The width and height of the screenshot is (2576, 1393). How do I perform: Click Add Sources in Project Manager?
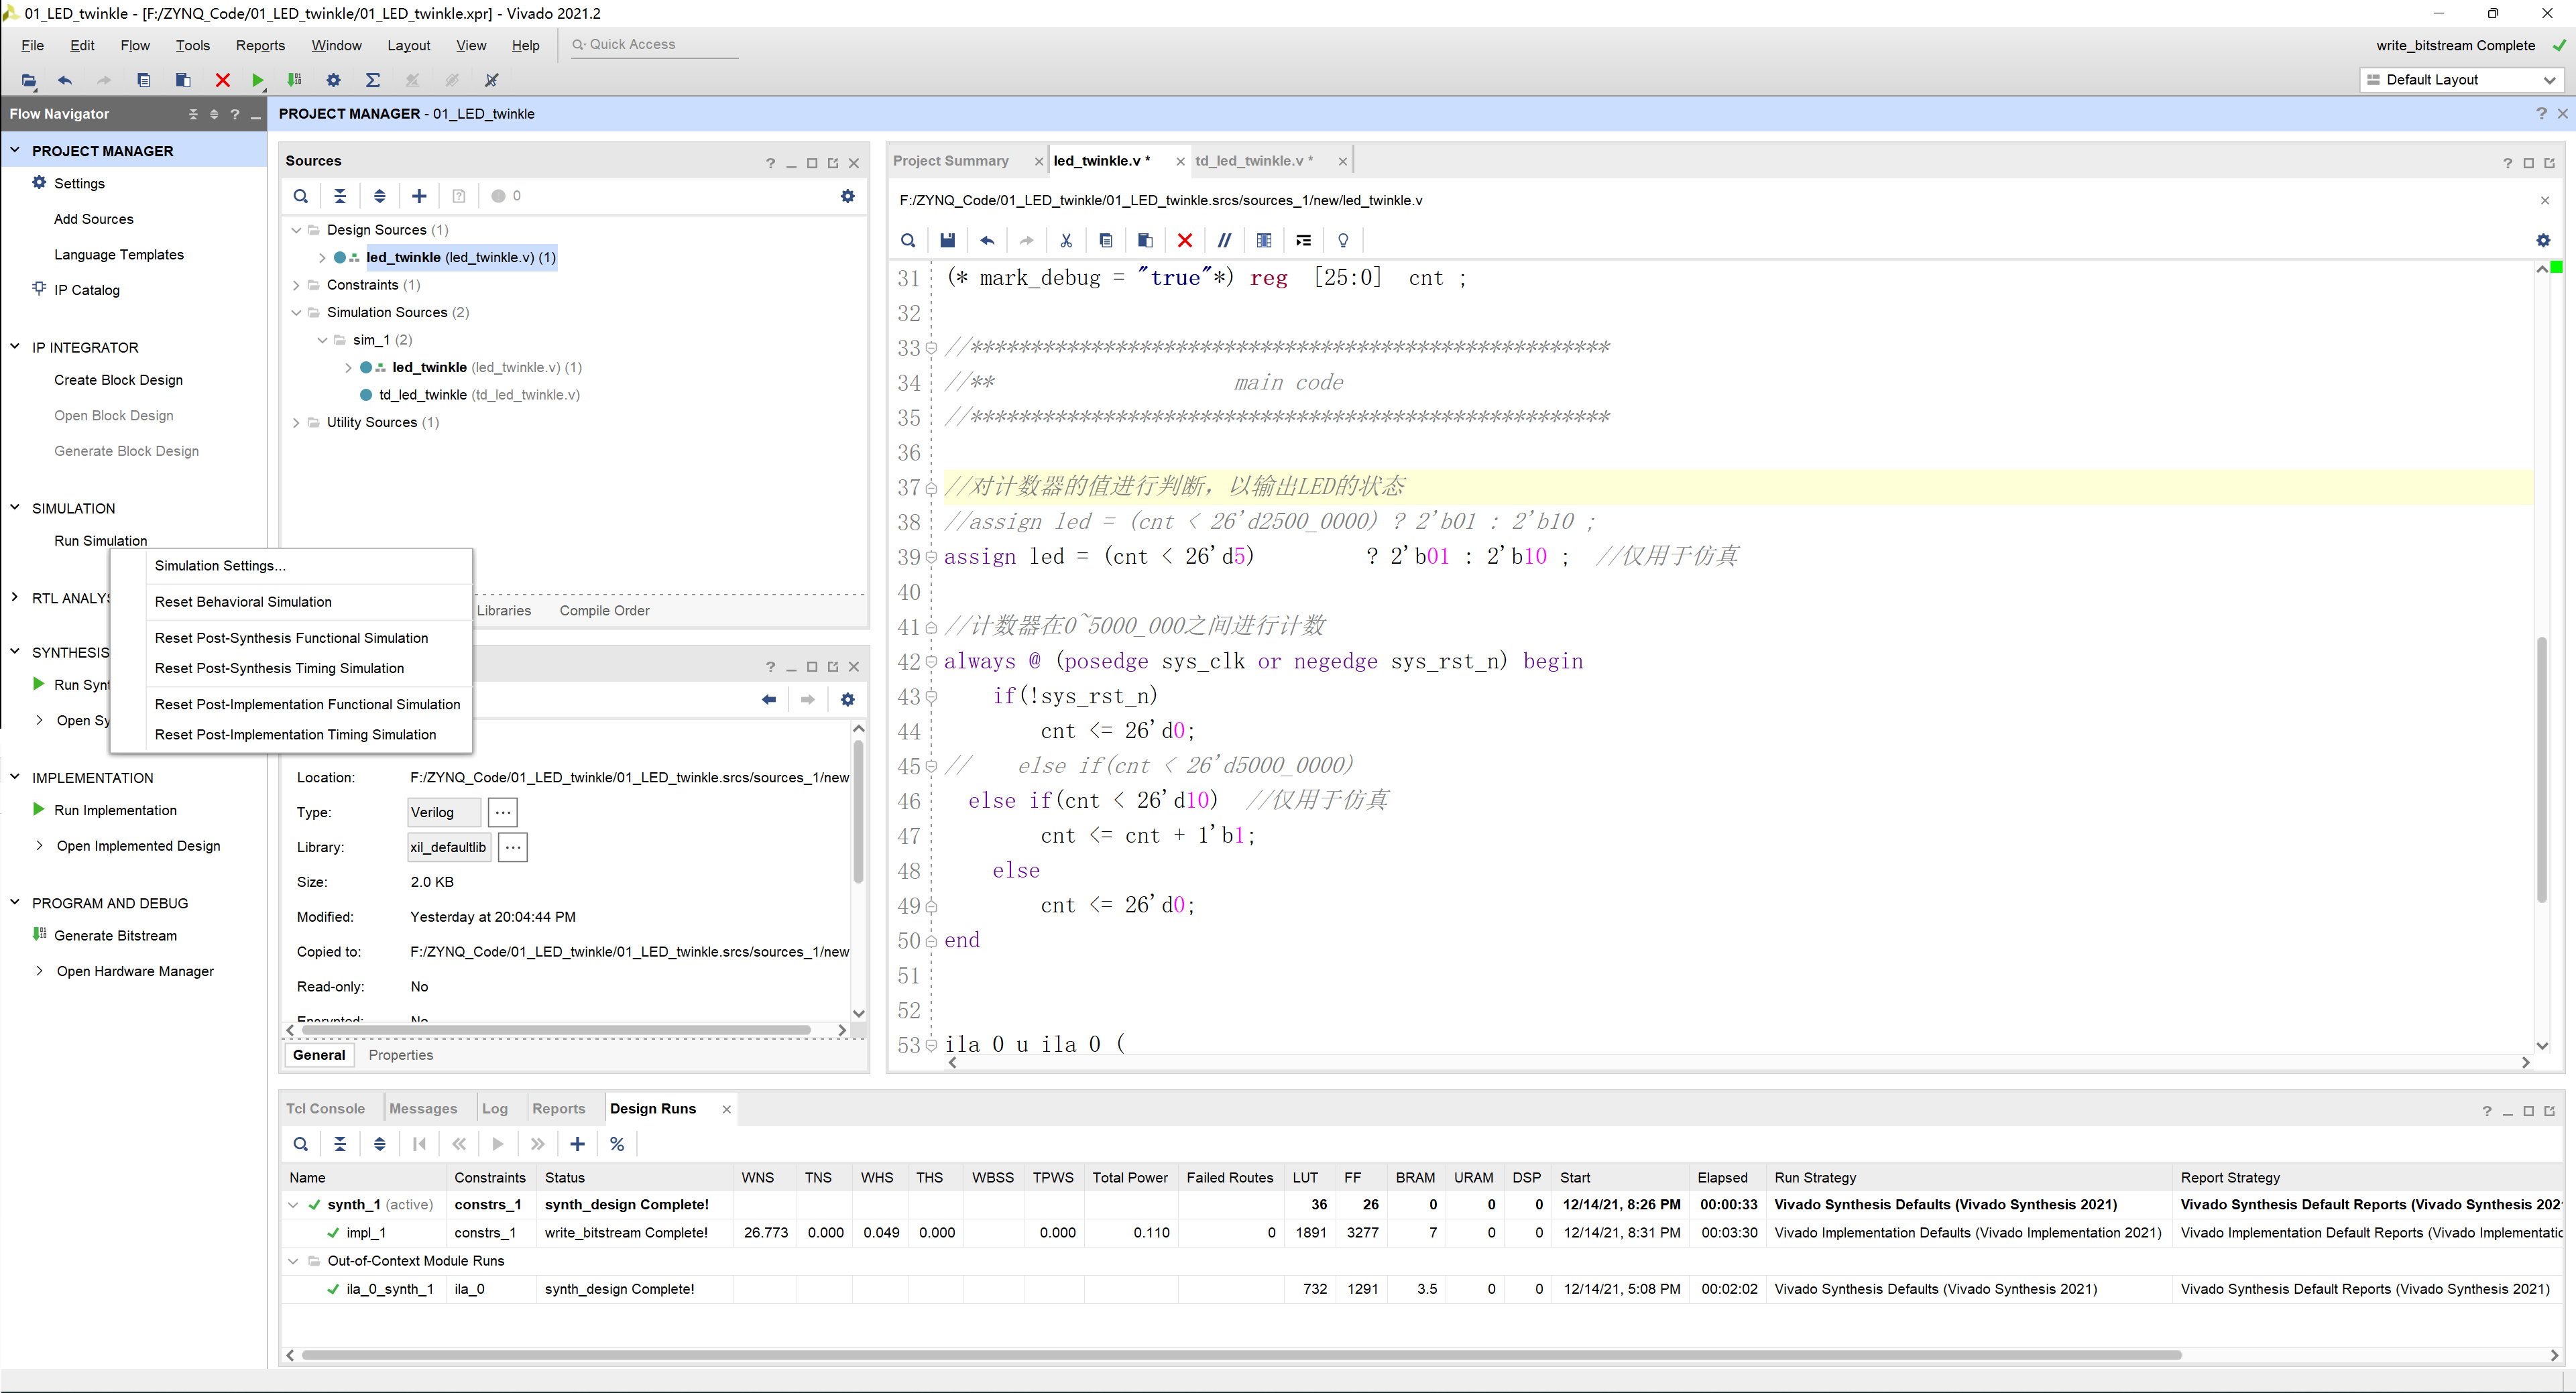point(94,219)
